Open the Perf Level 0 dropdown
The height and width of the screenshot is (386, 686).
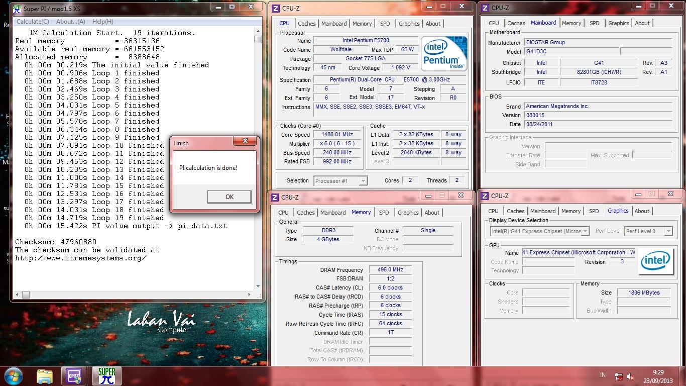point(648,231)
